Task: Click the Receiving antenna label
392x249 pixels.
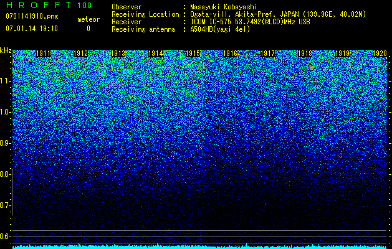Action: tap(143, 29)
